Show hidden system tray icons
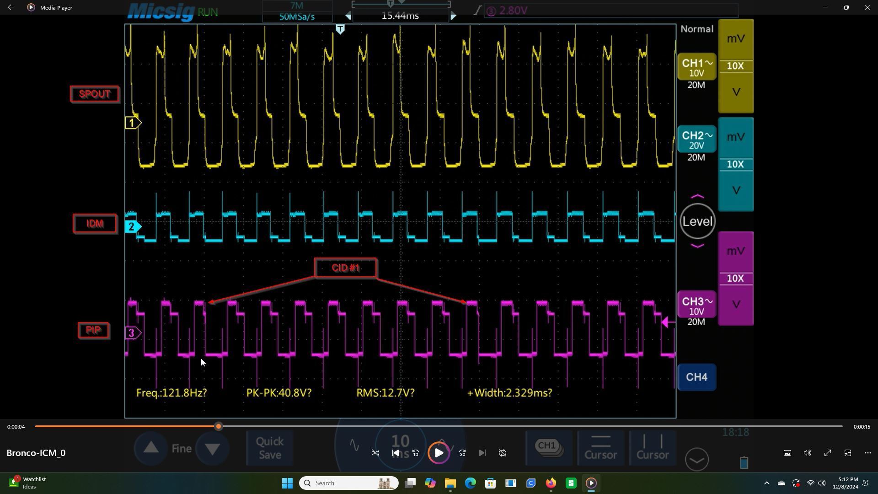Image resolution: width=878 pixels, height=494 pixels. 767,483
